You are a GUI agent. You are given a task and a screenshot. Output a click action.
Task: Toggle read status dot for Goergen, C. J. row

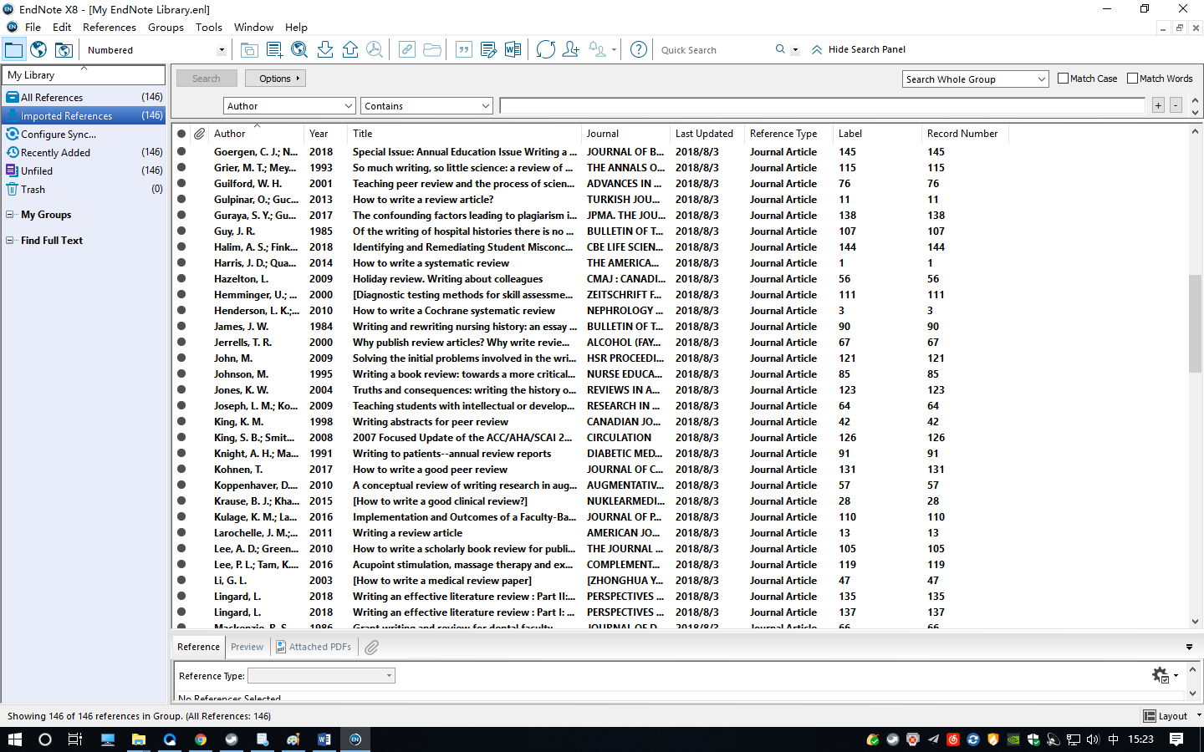(x=181, y=152)
